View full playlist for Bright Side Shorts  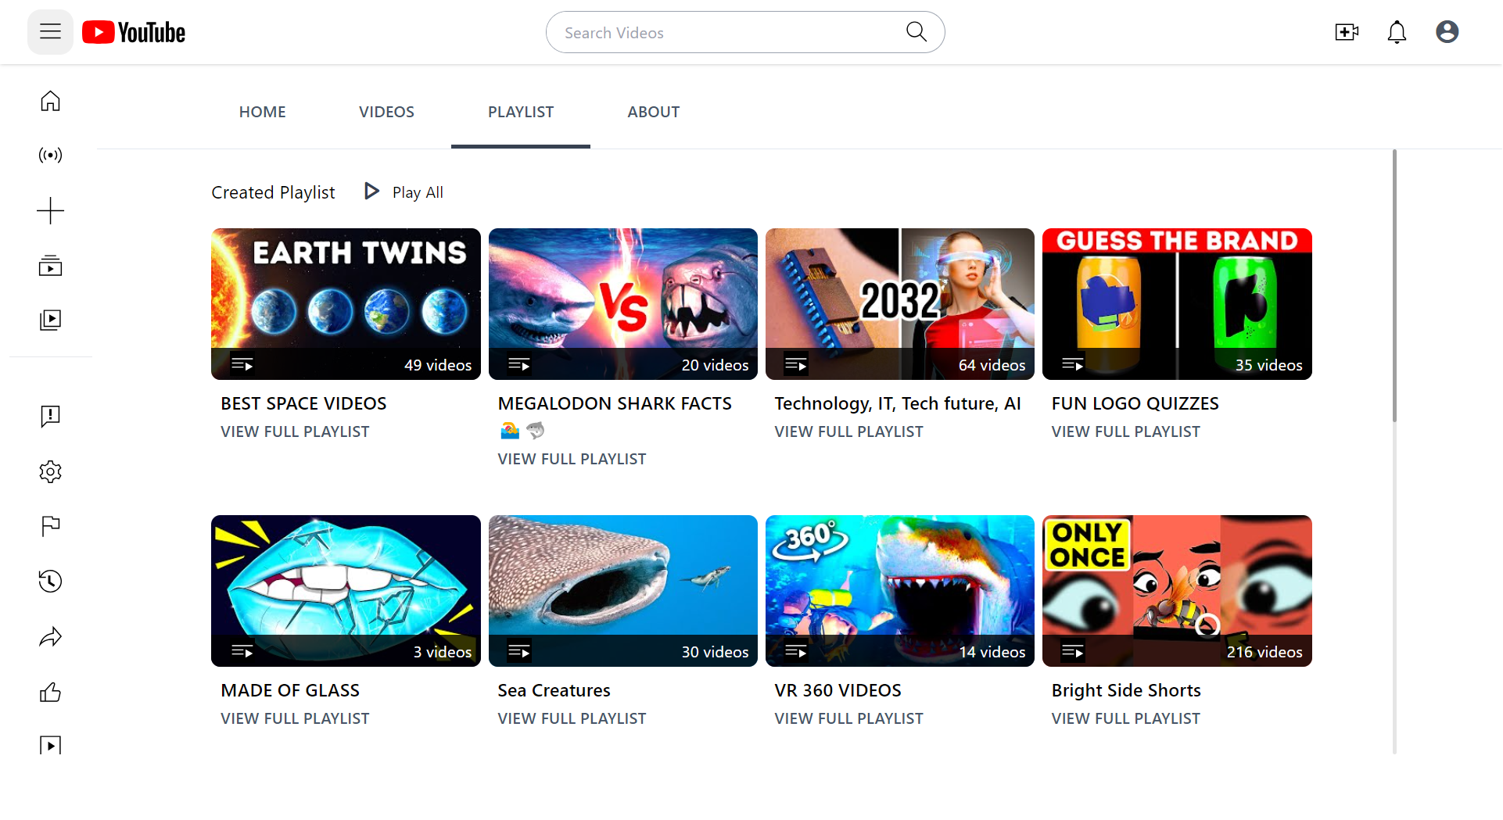tap(1125, 718)
